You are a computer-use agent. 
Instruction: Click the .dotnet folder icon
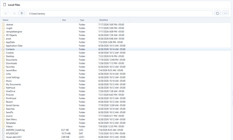[x=3, y=24]
